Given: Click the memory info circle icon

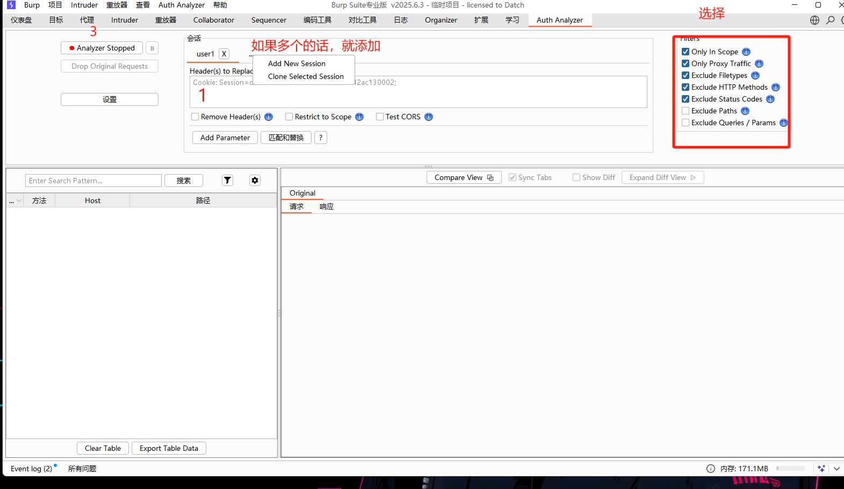Looking at the screenshot, I should pyautogui.click(x=711, y=469).
